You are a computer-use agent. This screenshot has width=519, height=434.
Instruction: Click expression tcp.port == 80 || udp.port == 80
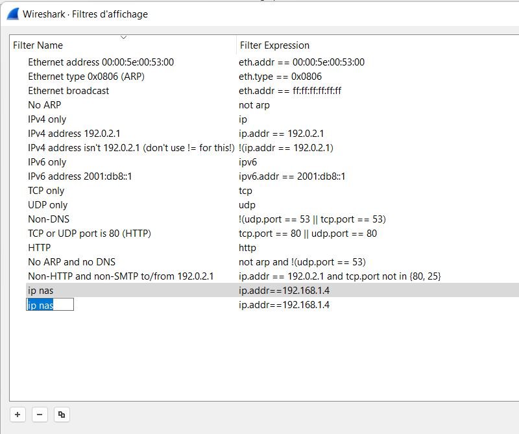coord(308,234)
